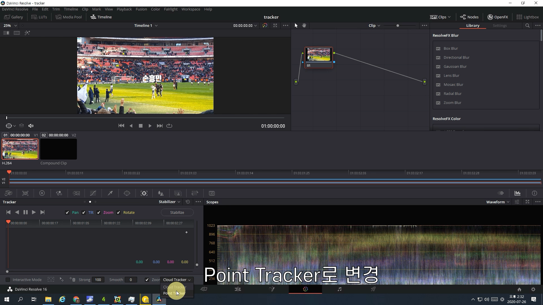Choose Point Tracker from dropdown list
The image size is (543, 305).
[x=174, y=293]
